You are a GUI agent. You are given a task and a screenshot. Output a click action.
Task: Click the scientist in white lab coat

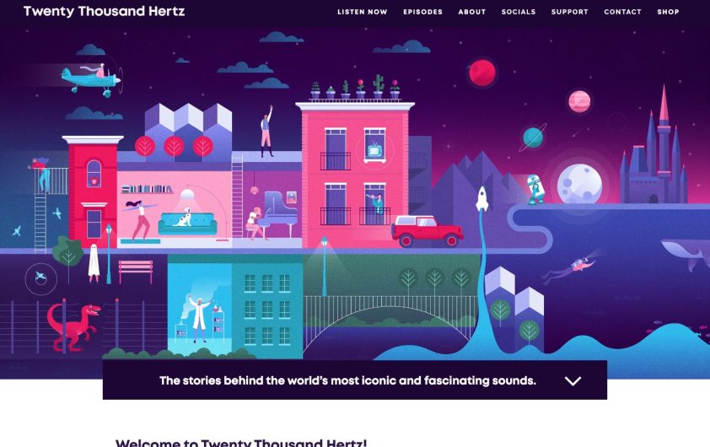[199, 318]
